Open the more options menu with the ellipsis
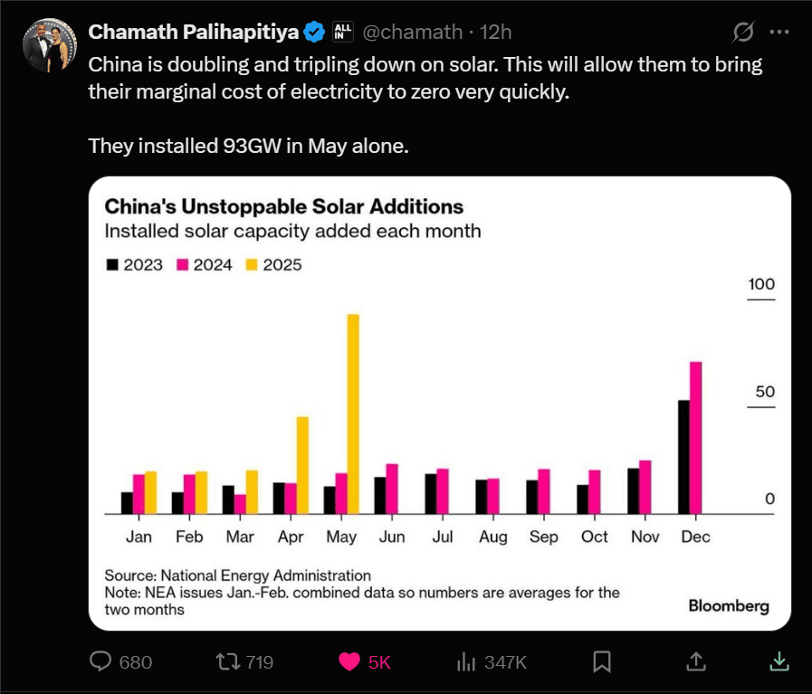This screenshot has height=694, width=812. [779, 31]
